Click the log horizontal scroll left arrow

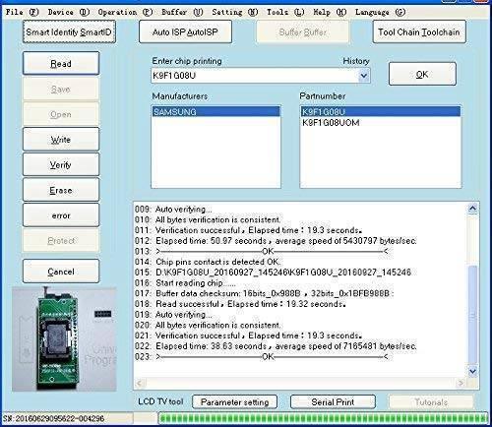[x=140, y=383]
